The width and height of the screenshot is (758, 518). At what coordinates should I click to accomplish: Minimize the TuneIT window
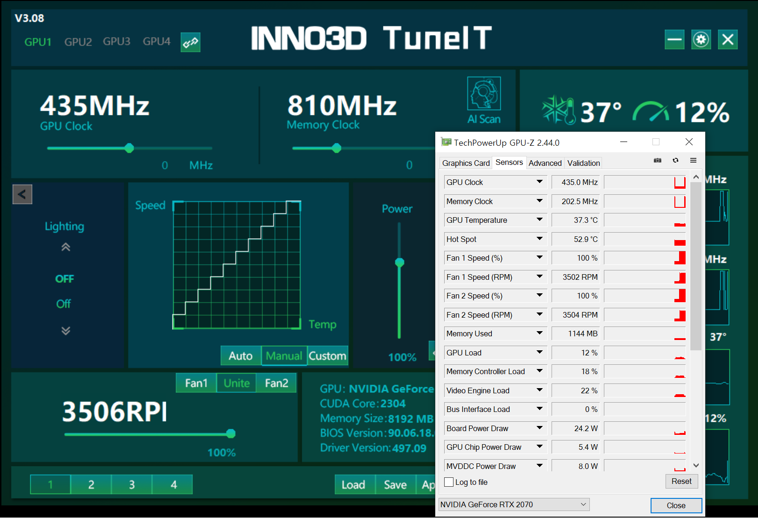coord(674,40)
